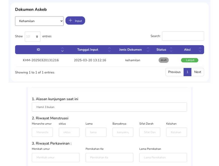Sort by Tanggal Input column arrows

pos(109,50)
